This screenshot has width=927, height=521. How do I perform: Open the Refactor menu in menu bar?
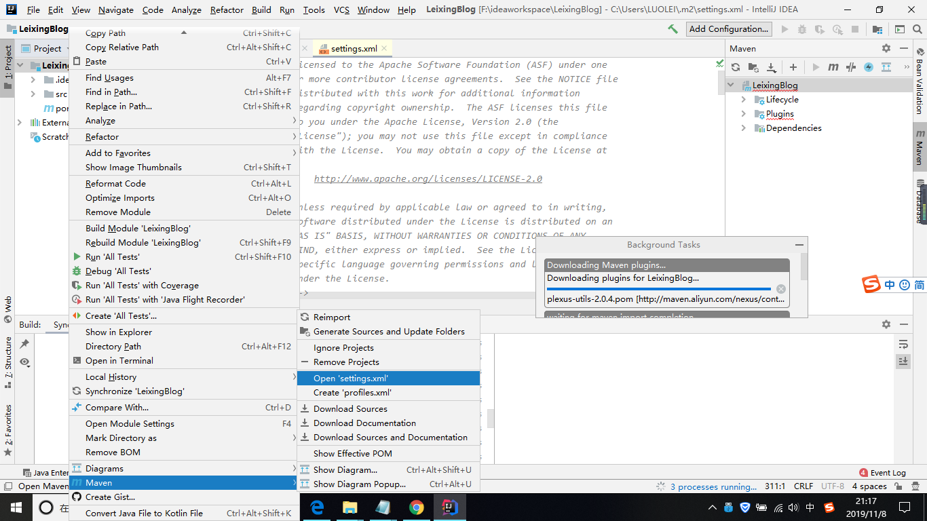pyautogui.click(x=227, y=10)
